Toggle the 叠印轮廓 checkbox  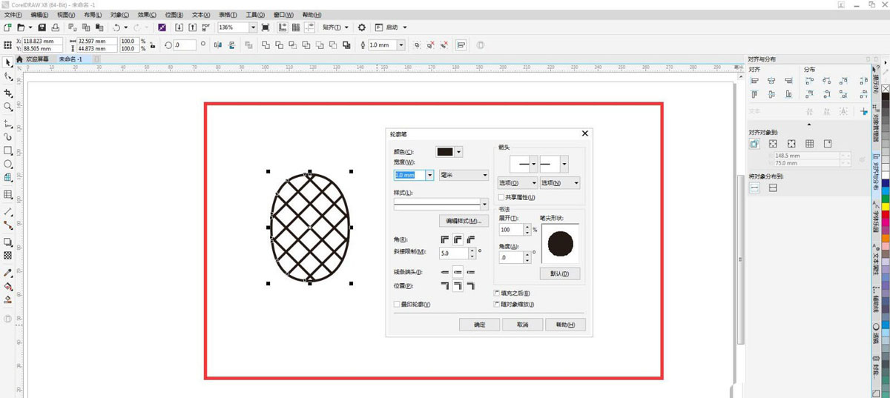pos(398,305)
